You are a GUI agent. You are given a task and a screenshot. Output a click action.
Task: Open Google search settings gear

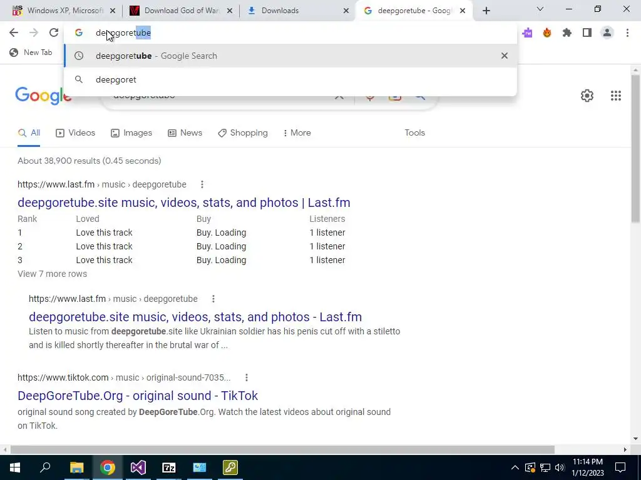[587, 96]
